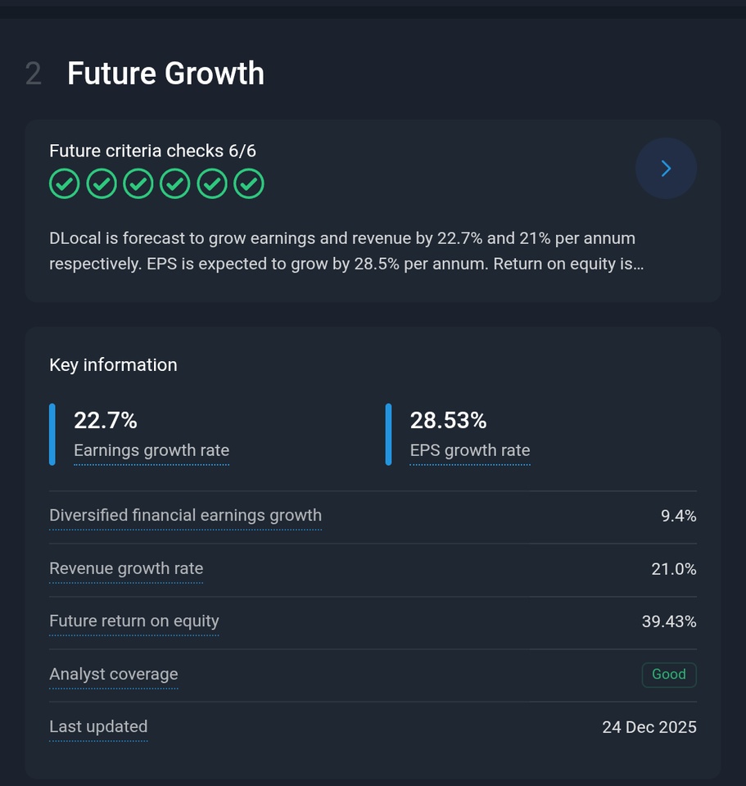The image size is (746, 786).
Task: Click the blue bar beside 22.7% earnings
Action: coord(52,434)
